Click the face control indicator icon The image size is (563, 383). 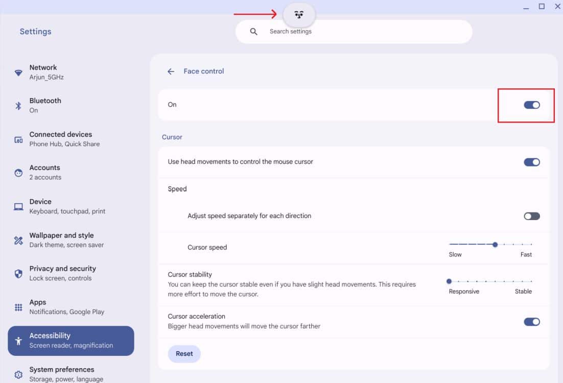[299, 15]
